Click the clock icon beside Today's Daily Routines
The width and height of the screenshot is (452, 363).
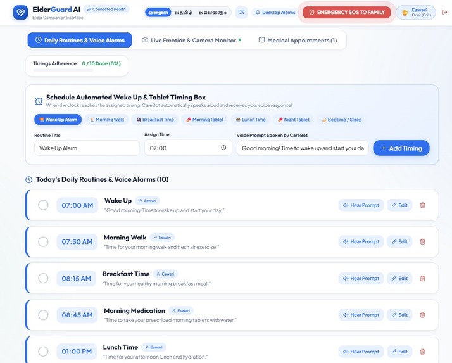tap(29, 180)
